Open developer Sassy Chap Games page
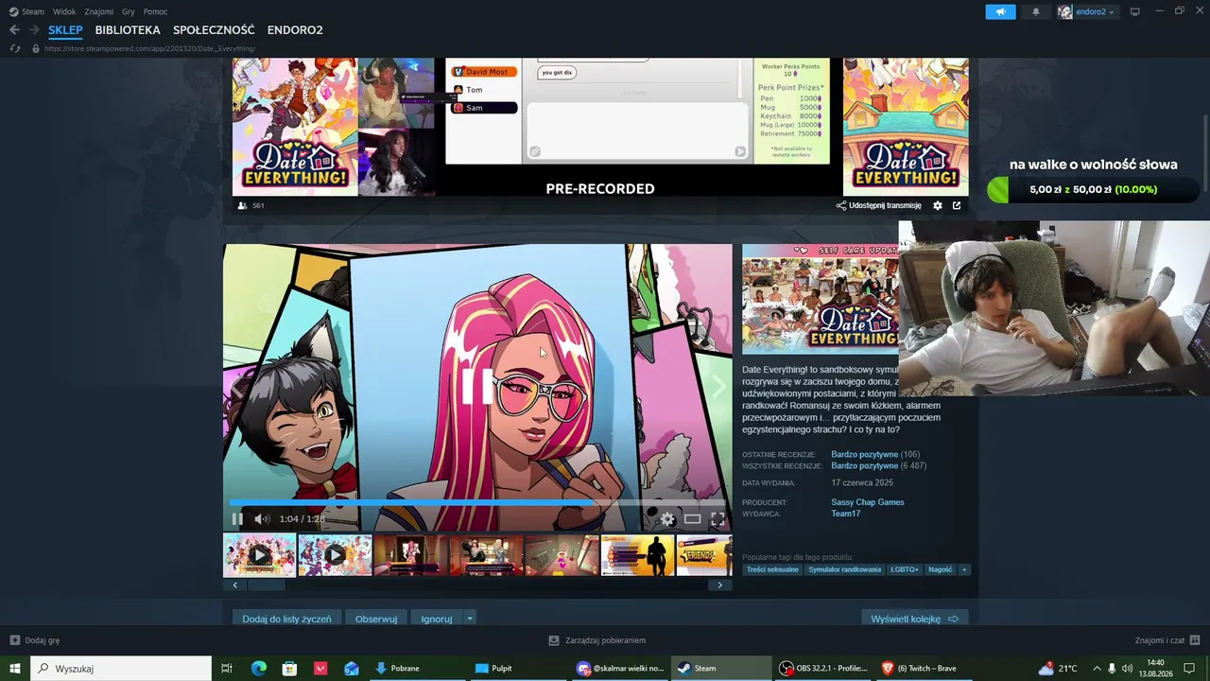Viewport: 1210px width, 681px height. [868, 502]
